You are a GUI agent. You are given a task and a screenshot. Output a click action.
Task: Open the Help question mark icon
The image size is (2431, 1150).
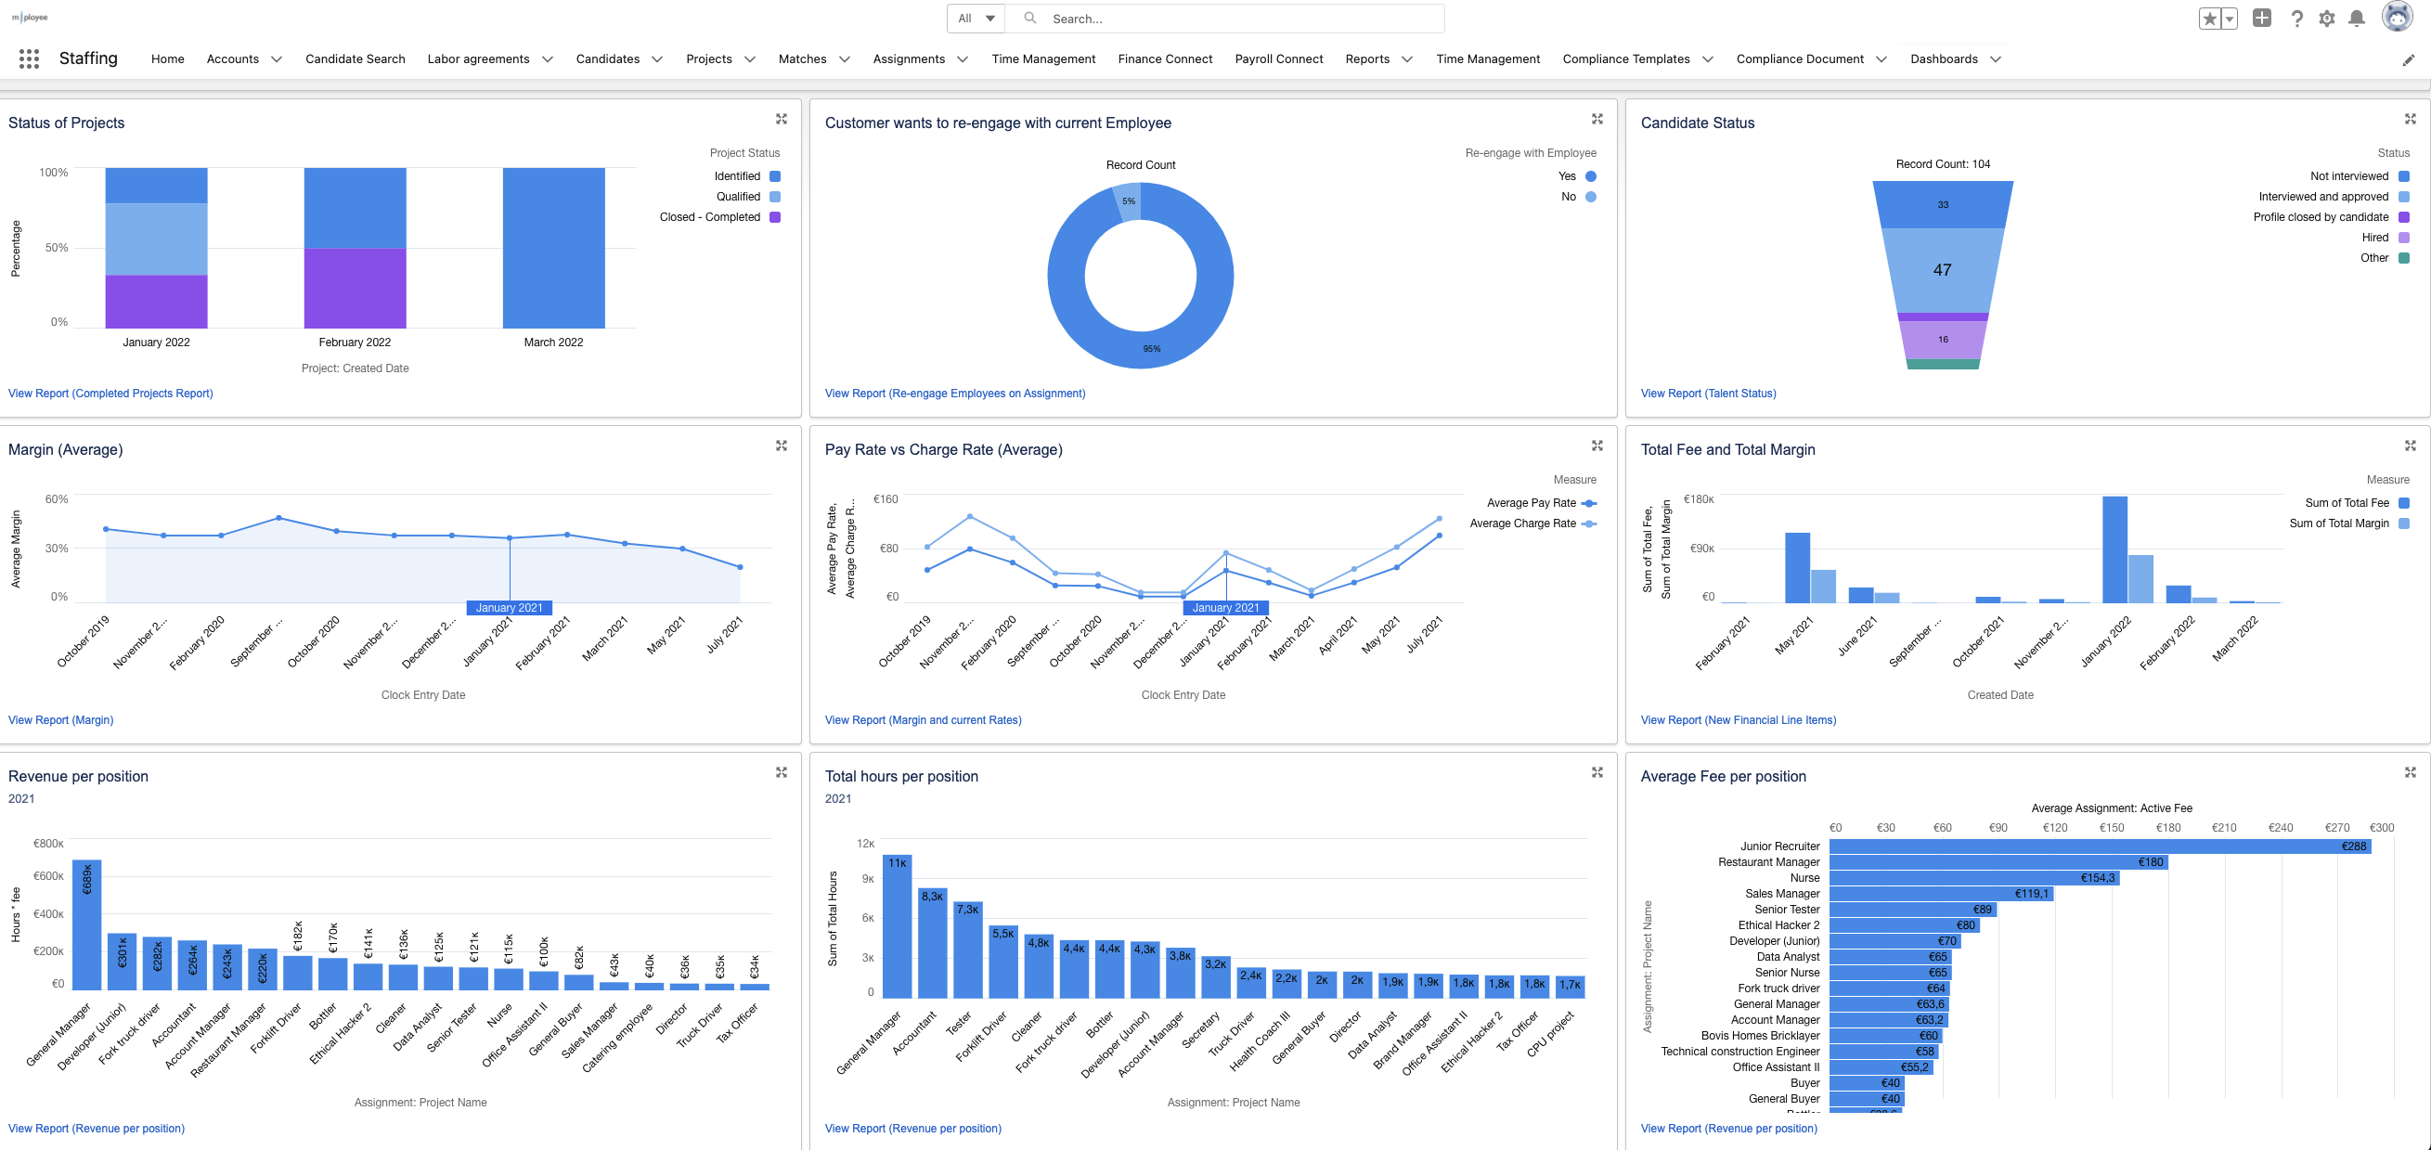[2297, 18]
